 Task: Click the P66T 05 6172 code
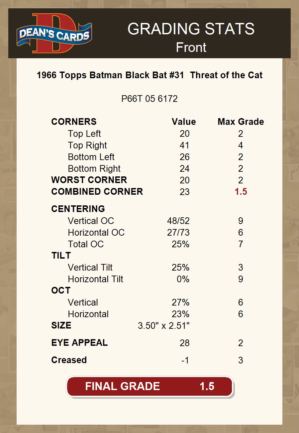tap(149, 99)
